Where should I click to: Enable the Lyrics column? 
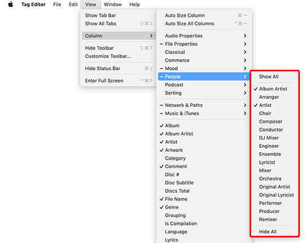[204, 240]
